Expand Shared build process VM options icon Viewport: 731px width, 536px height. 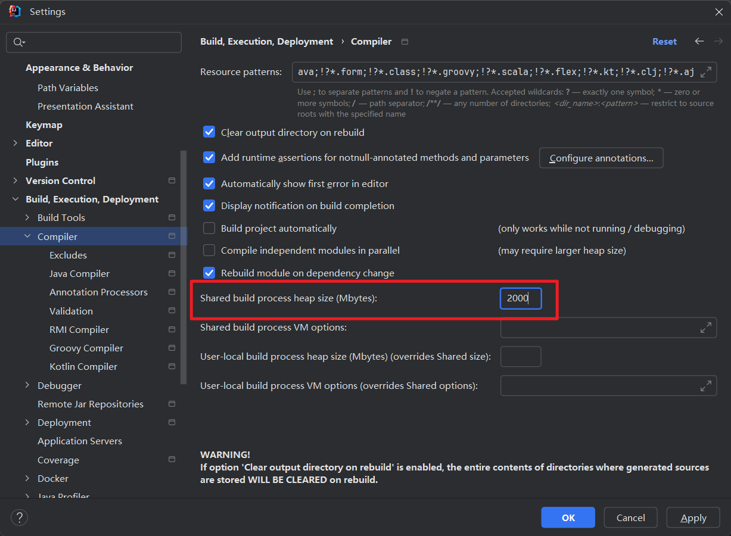706,328
